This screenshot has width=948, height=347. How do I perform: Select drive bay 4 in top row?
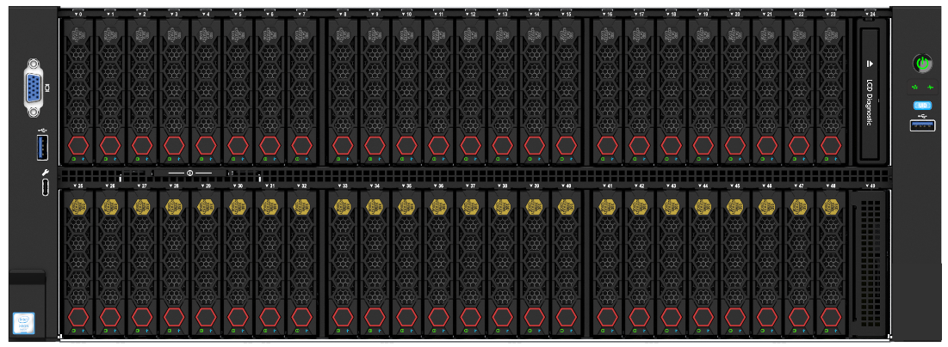pyautogui.click(x=206, y=91)
